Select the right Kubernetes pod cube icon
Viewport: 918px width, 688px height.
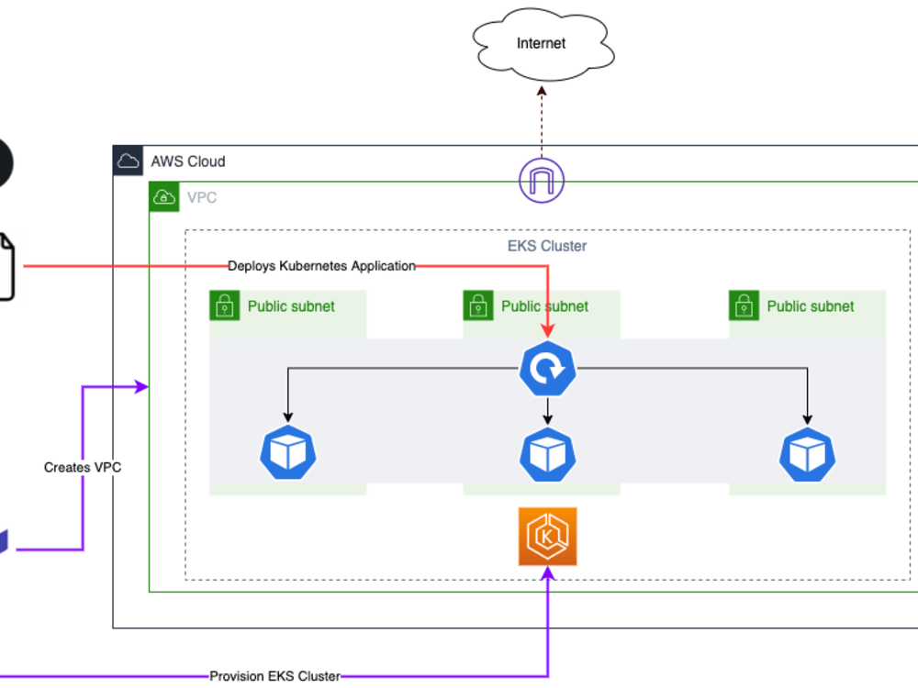pyautogui.click(x=807, y=455)
